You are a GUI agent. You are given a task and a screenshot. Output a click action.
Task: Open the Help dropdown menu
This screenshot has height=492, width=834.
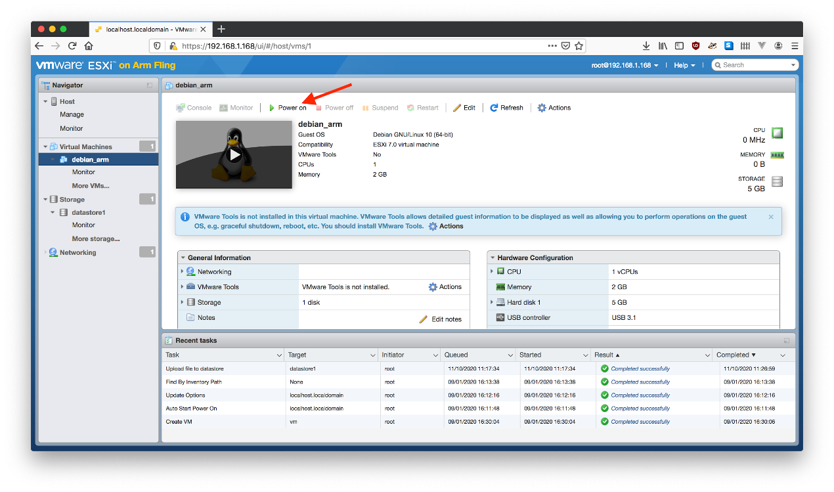[x=684, y=65]
